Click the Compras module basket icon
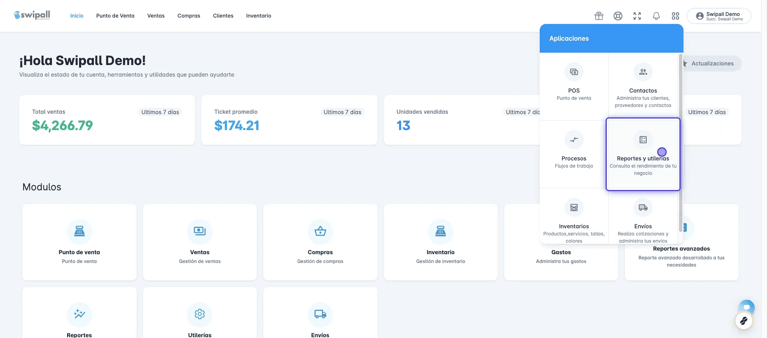This screenshot has width=767, height=338. click(320, 231)
